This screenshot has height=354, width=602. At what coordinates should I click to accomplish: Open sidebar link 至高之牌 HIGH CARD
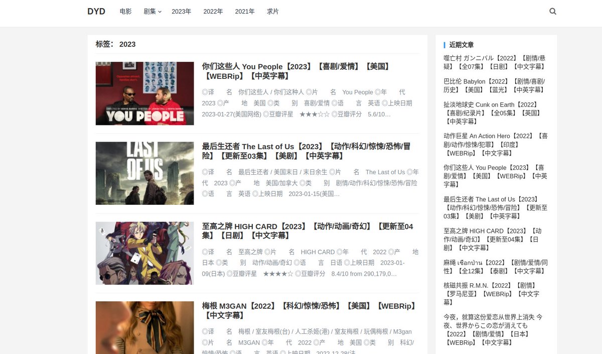click(x=493, y=240)
